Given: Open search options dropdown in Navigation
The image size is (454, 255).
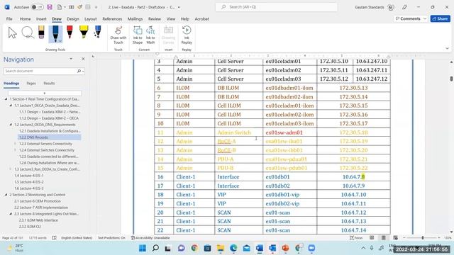Looking at the screenshot, I should pos(83,71).
